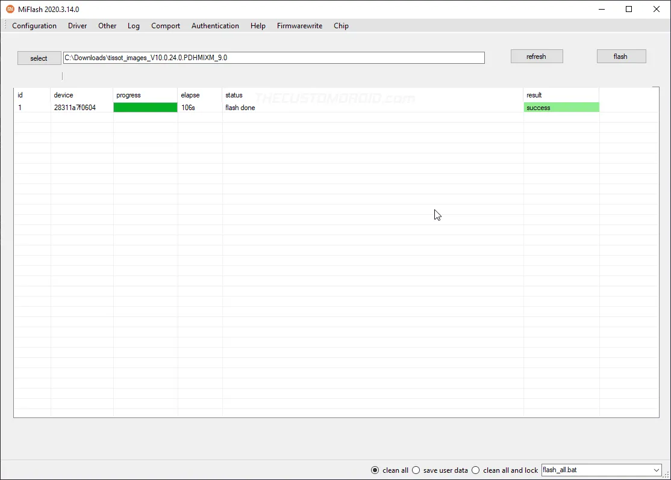
Task: Open the Chip menu
Action: point(341,26)
